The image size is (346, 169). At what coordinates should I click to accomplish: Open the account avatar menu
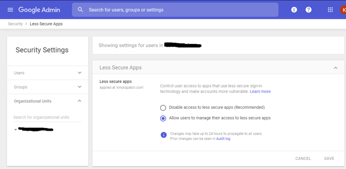point(343,10)
